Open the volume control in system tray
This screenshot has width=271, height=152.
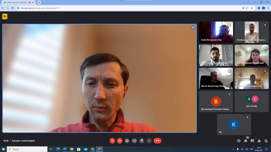pyautogui.click(x=247, y=149)
